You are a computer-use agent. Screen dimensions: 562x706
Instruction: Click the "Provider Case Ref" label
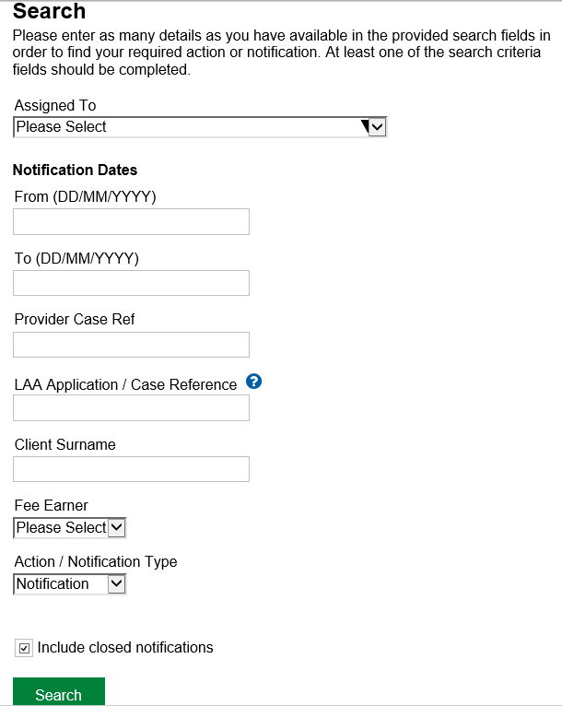click(75, 320)
